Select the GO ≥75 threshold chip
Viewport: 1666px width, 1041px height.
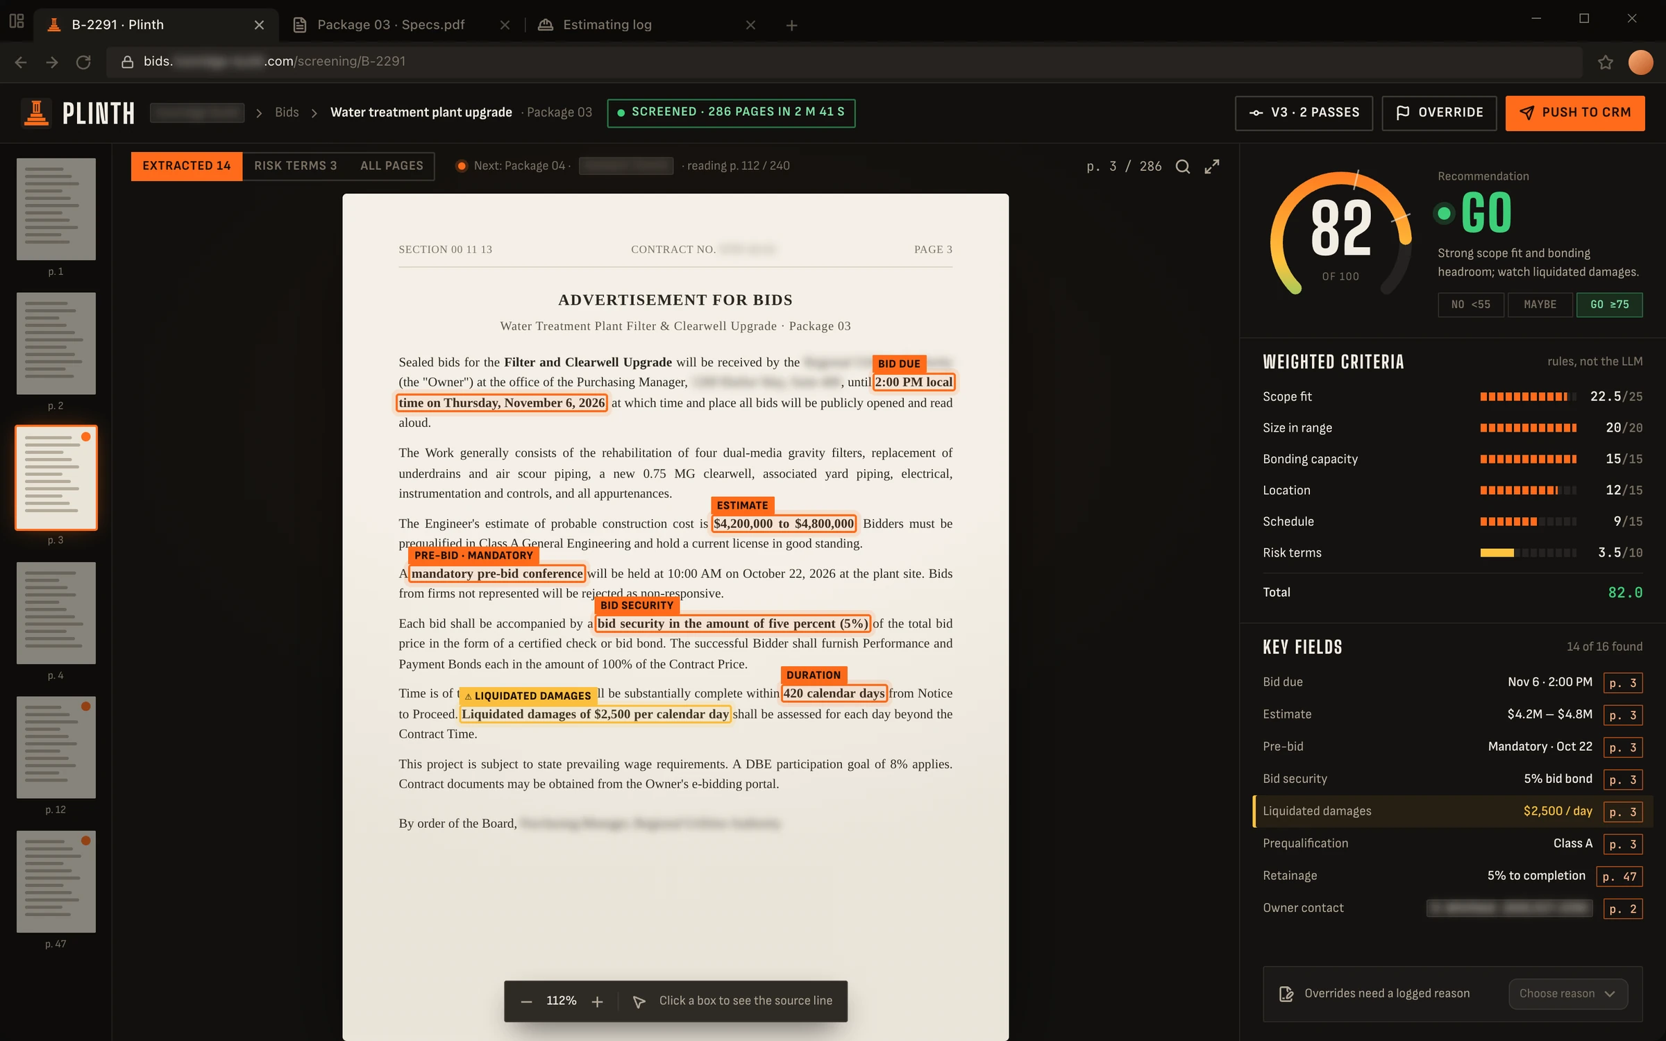pos(1609,305)
